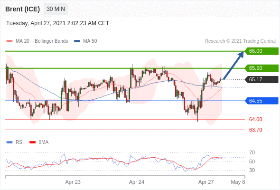
Task: Click the 30 MIN timeframe badge
Action: pos(56,9)
